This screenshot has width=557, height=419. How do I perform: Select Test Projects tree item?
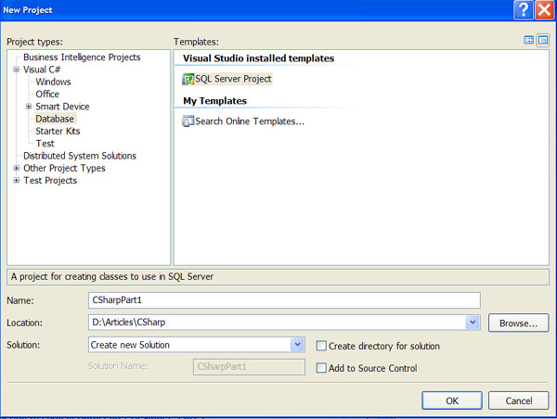50,180
